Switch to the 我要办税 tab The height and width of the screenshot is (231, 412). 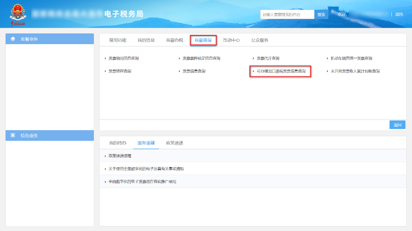pyautogui.click(x=174, y=40)
